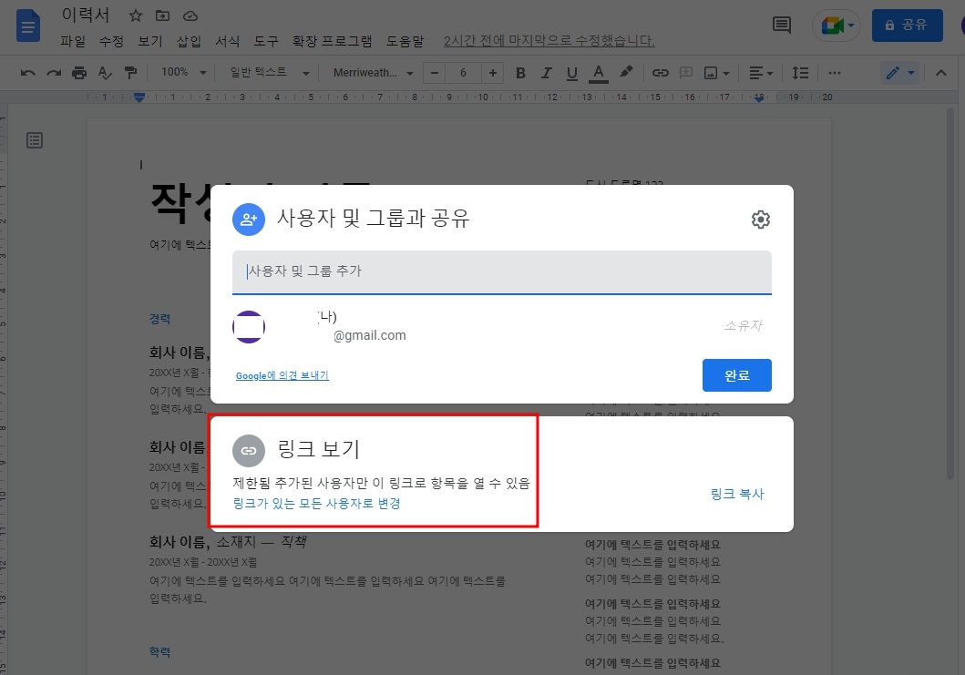Run spell check tool
The image size is (965, 675).
coord(105,73)
